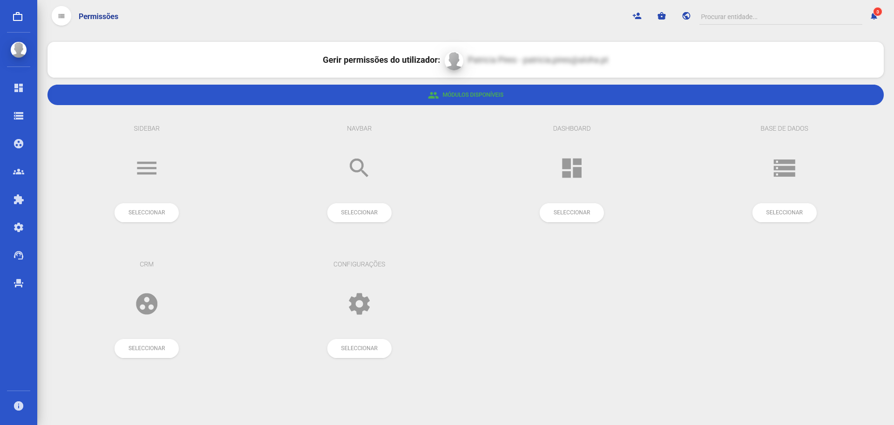Select the Sidebar module with Seleccionar
Viewport: 894px width, 425px height.
[147, 212]
